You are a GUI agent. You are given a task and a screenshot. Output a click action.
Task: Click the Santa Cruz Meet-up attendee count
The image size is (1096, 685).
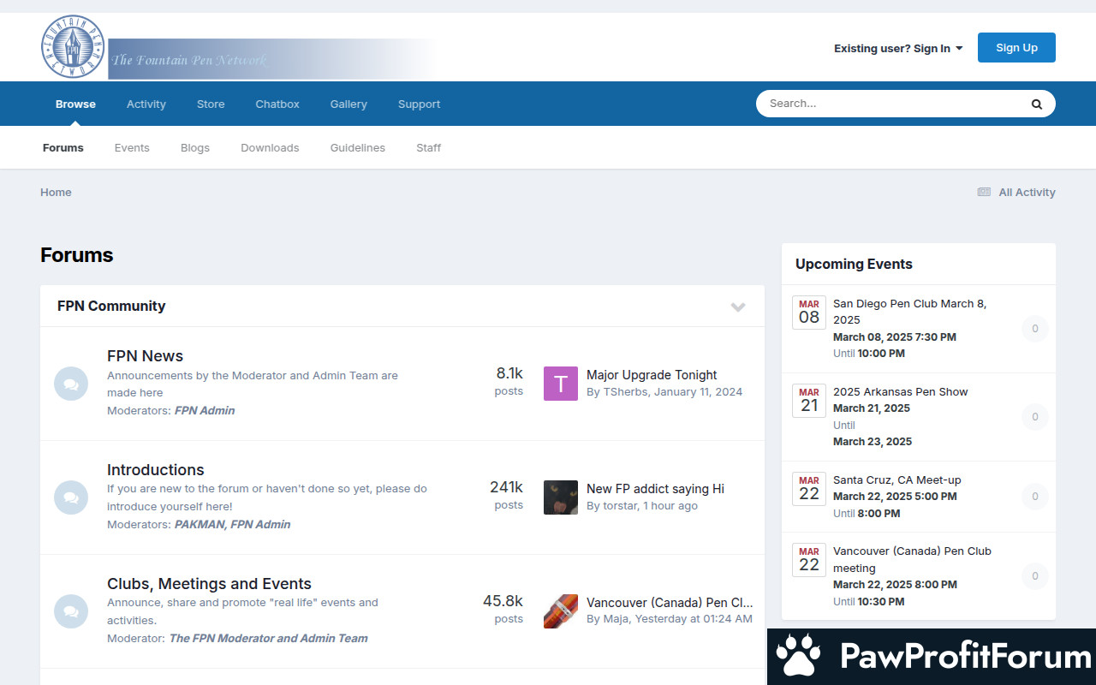pyautogui.click(x=1034, y=497)
